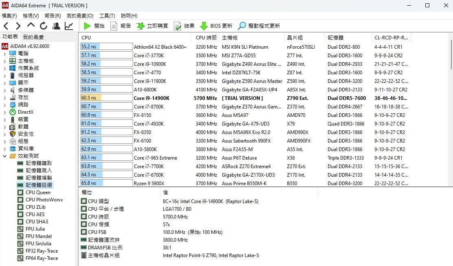This screenshot has width=453, height=266.
Task: Sort by the 主機板 column header
Action: 252,37
